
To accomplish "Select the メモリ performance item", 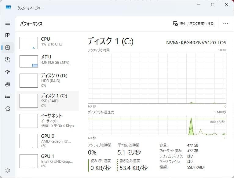I will 48,61.
